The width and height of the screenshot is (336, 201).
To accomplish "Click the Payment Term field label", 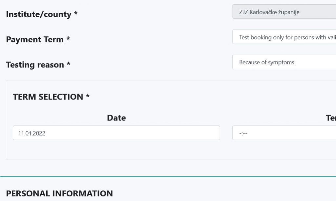I will (x=34, y=40).
